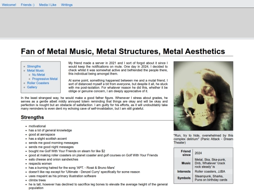Click 'has a lot of general knowledge'

tap(50, 130)
